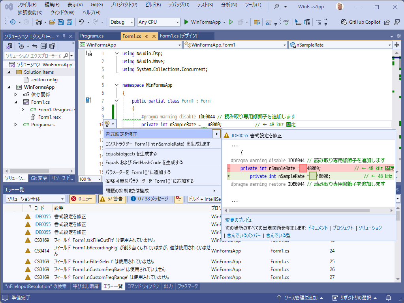The height and width of the screenshot is (303, 404).
Task: Switch to the Program.cs editor tab
Action: point(92,36)
